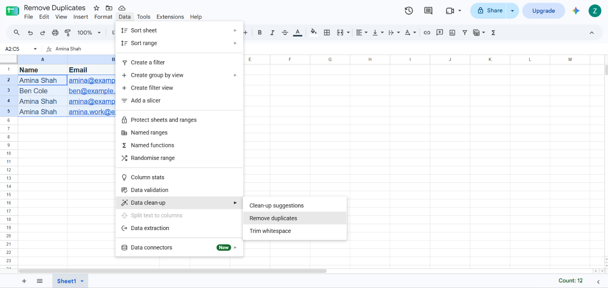Select Trim whitespace in the submenu
608x288 pixels.
(295, 231)
